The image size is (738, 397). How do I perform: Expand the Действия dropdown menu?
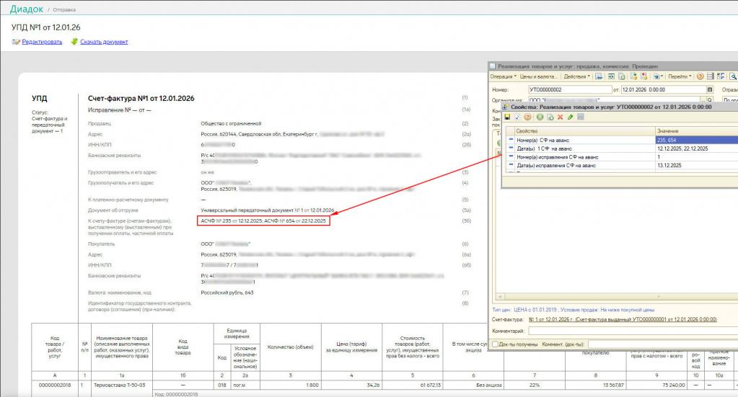(576, 76)
